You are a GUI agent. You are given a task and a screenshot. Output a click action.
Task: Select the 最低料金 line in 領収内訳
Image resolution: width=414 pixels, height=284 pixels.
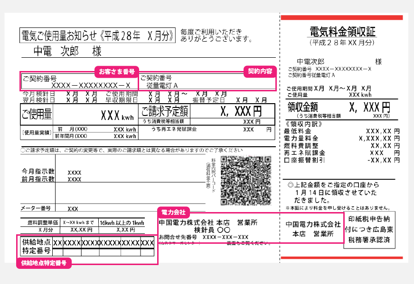point(342,131)
